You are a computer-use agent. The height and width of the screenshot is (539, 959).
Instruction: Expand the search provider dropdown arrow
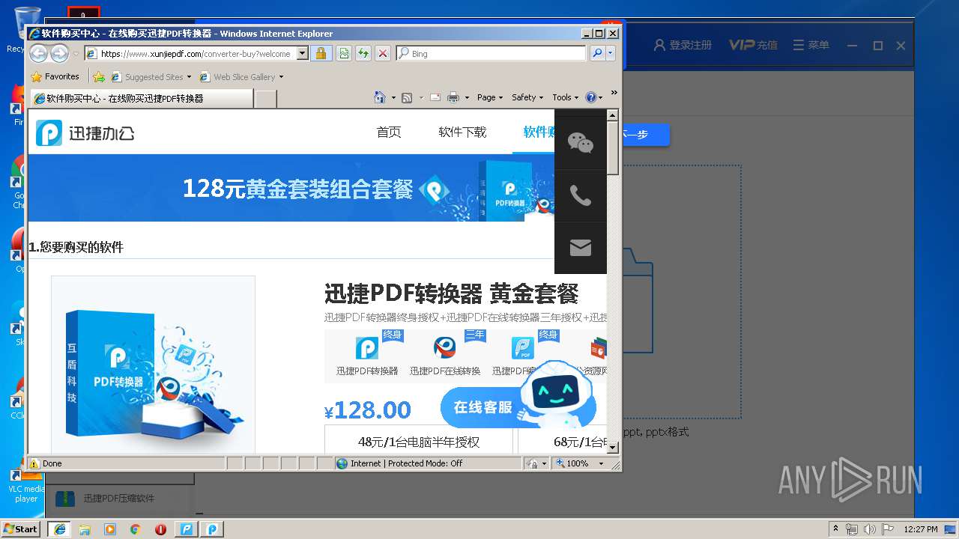click(611, 53)
